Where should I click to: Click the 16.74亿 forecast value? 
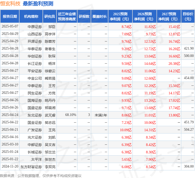coord(174,41)
